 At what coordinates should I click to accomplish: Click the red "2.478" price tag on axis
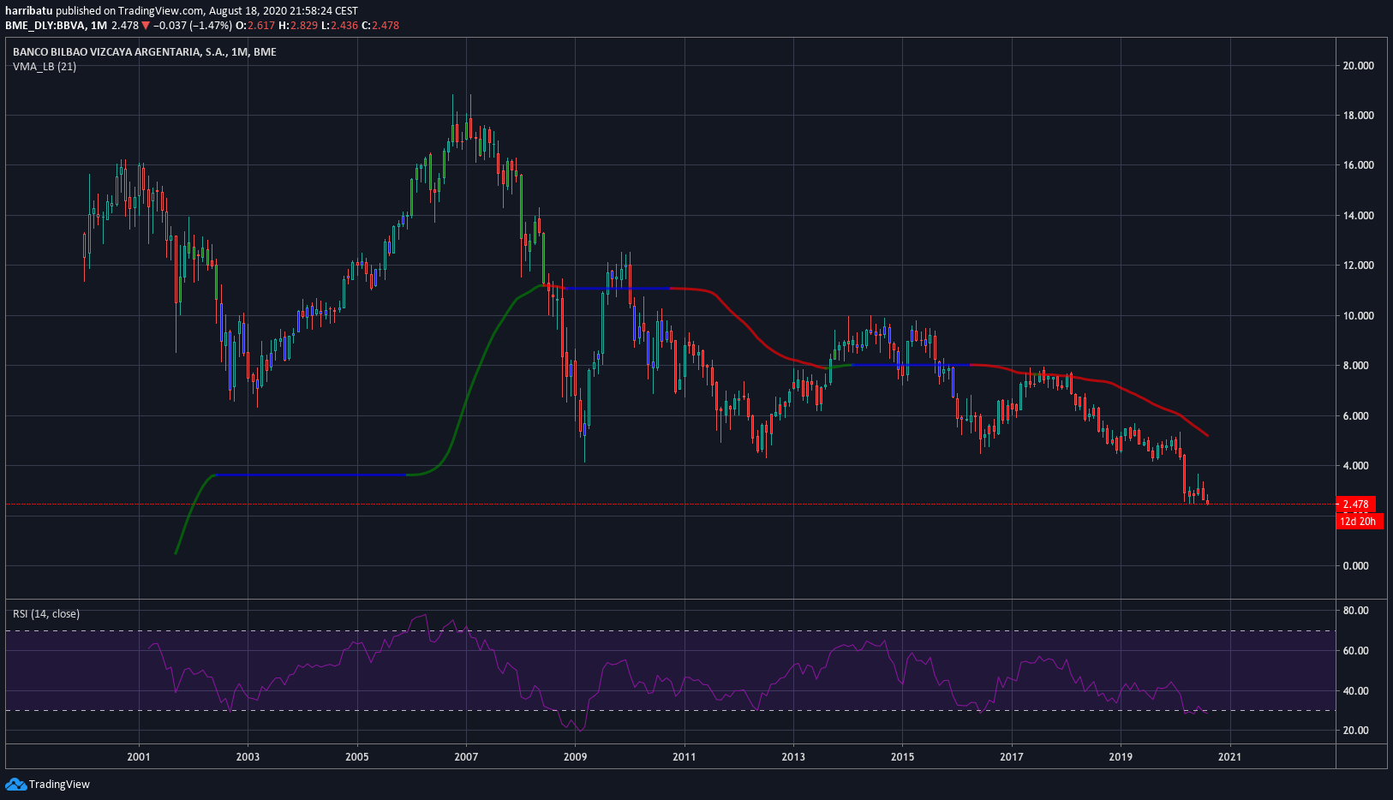(1356, 504)
